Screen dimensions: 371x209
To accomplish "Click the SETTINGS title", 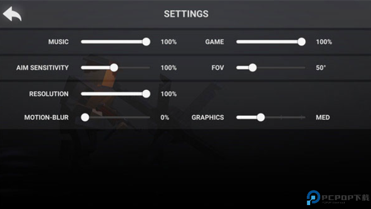I will (186, 14).
